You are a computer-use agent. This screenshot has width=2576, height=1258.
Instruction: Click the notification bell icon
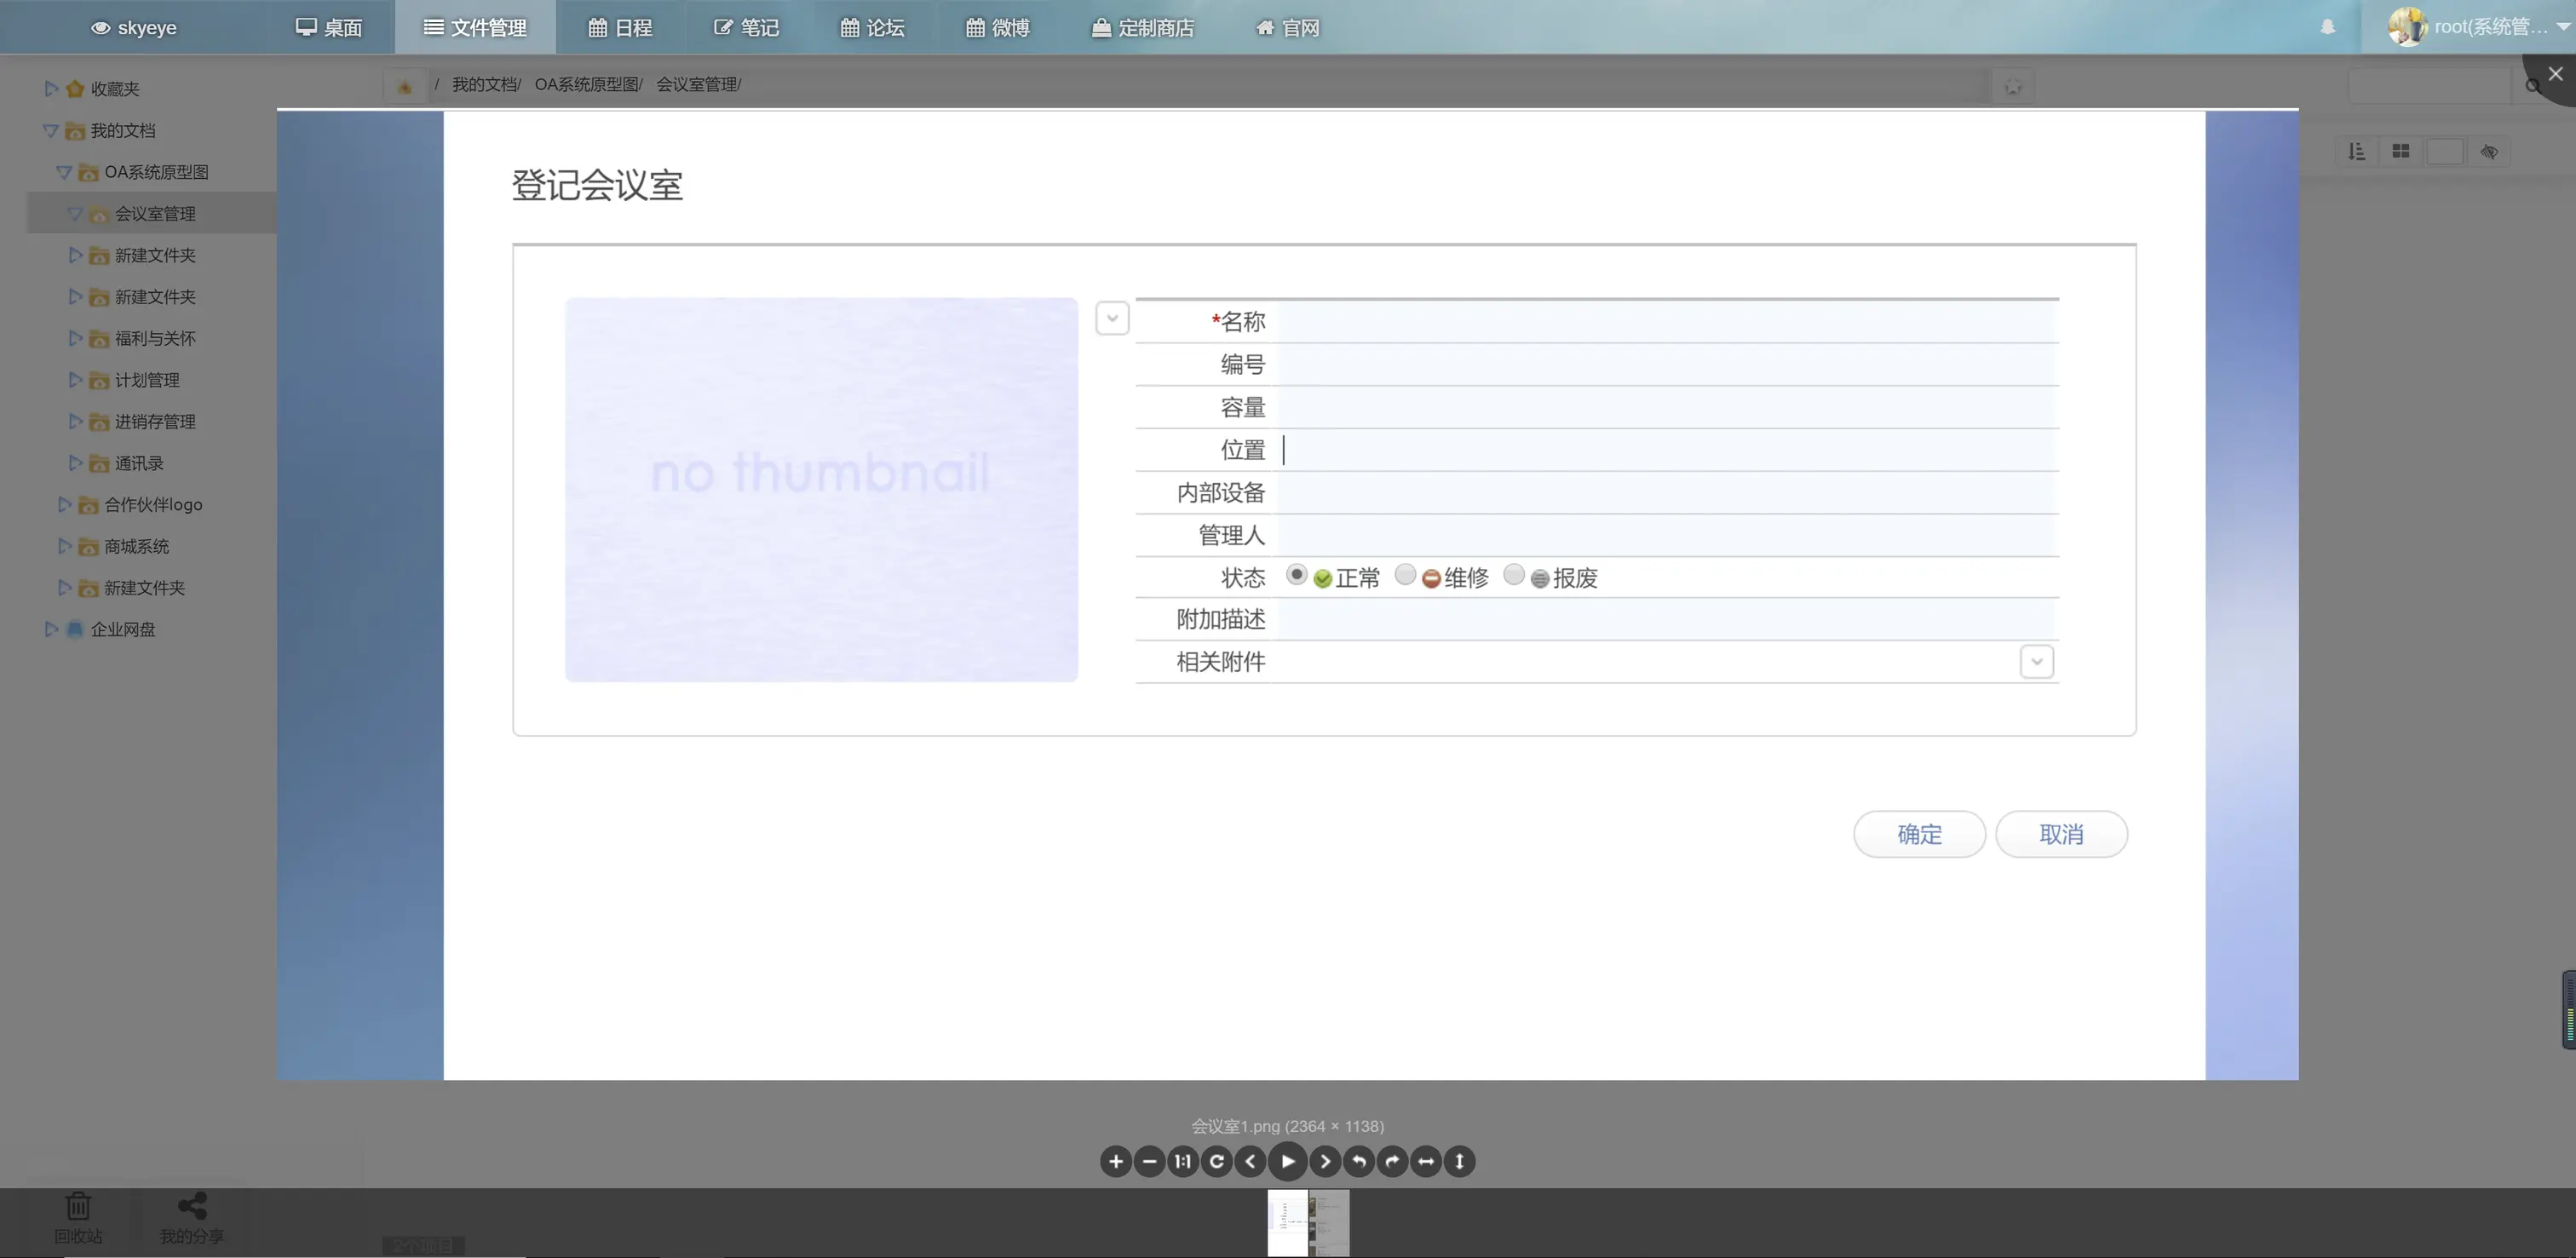[2327, 27]
